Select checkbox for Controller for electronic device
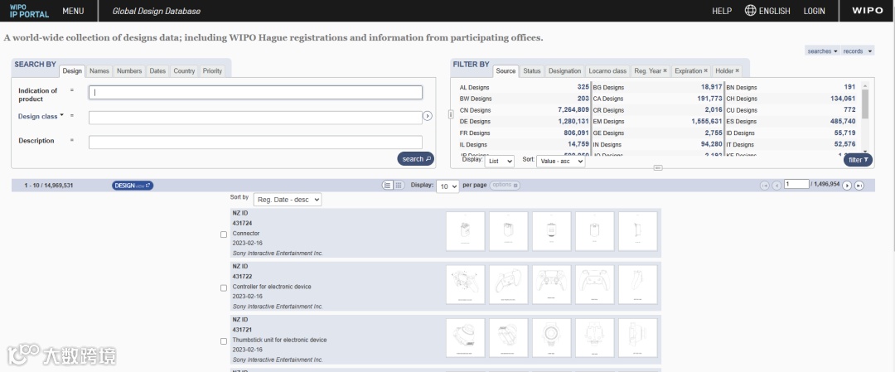The width and height of the screenshot is (895, 372). (224, 288)
